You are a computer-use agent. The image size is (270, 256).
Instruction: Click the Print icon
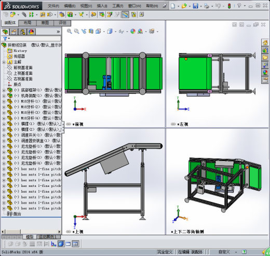[207, 6]
